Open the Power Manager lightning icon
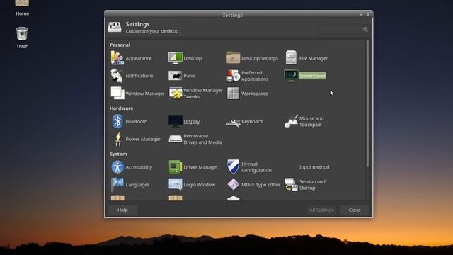The width and height of the screenshot is (453, 255). click(117, 139)
